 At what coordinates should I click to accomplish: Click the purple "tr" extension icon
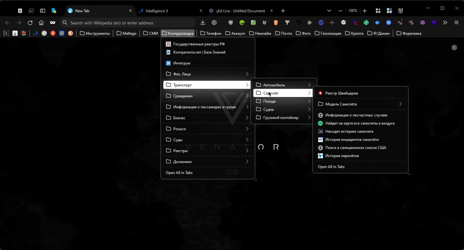[265, 22]
